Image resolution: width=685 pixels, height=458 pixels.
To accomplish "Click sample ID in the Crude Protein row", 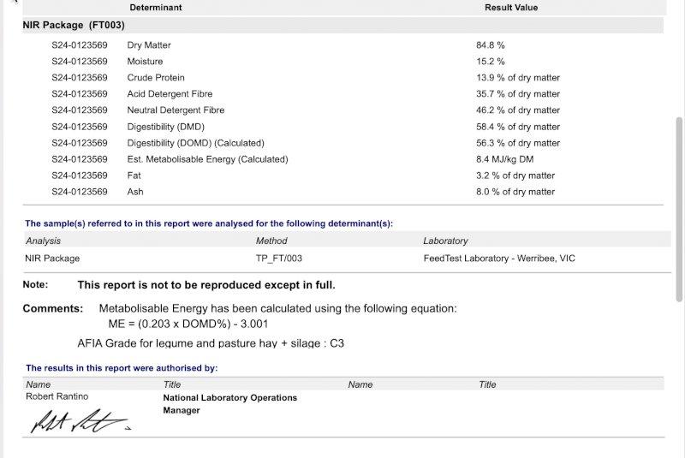I will click(80, 77).
